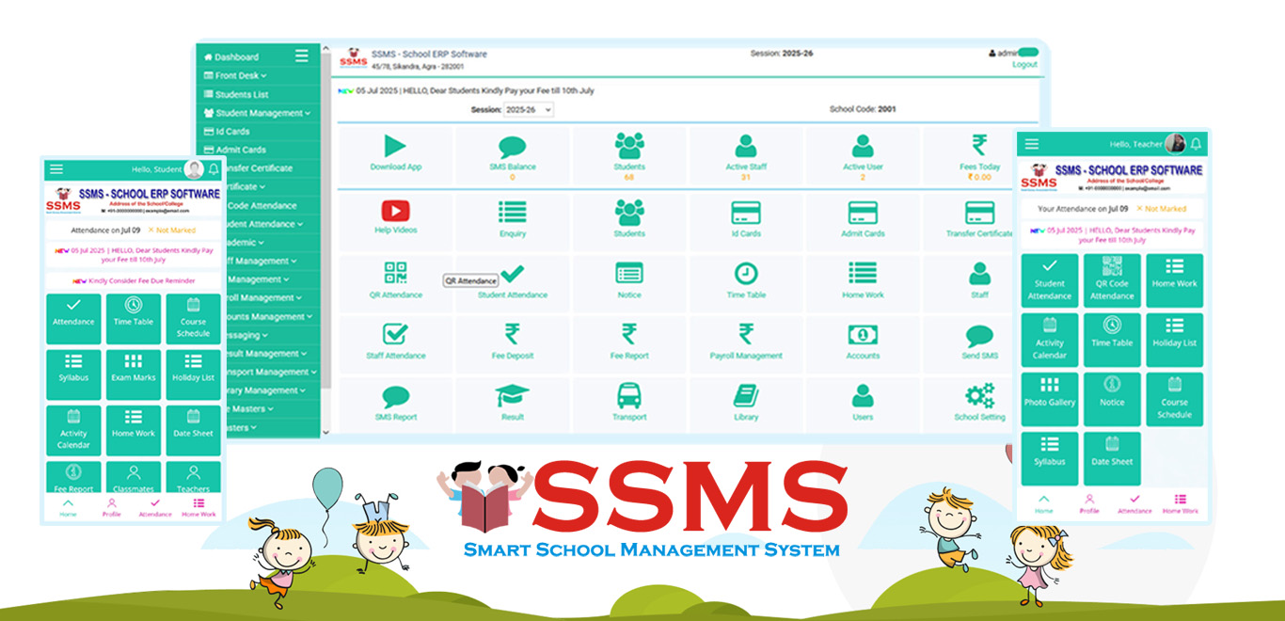Viewport: 1285px width, 621px height.
Task: Open Help Videos YouTube icon
Action: point(395,212)
